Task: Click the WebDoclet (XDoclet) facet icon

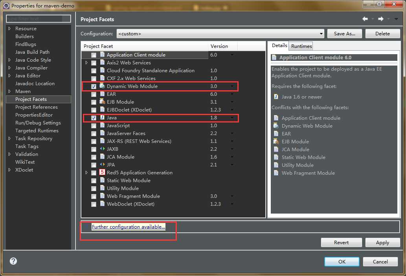Action: [102, 204]
